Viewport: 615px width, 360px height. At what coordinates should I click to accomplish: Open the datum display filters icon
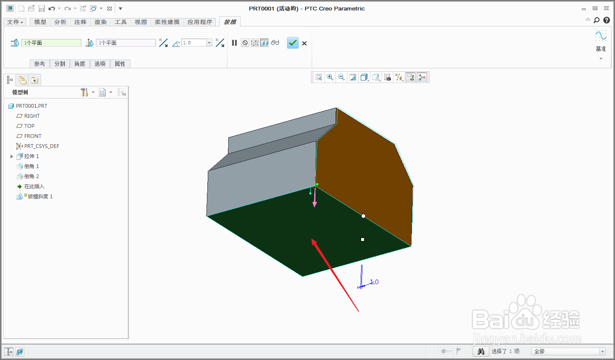[x=399, y=77]
